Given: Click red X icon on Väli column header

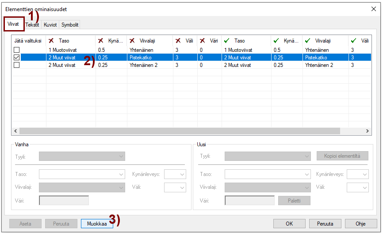Looking at the screenshot, I should (x=178, y=41).
